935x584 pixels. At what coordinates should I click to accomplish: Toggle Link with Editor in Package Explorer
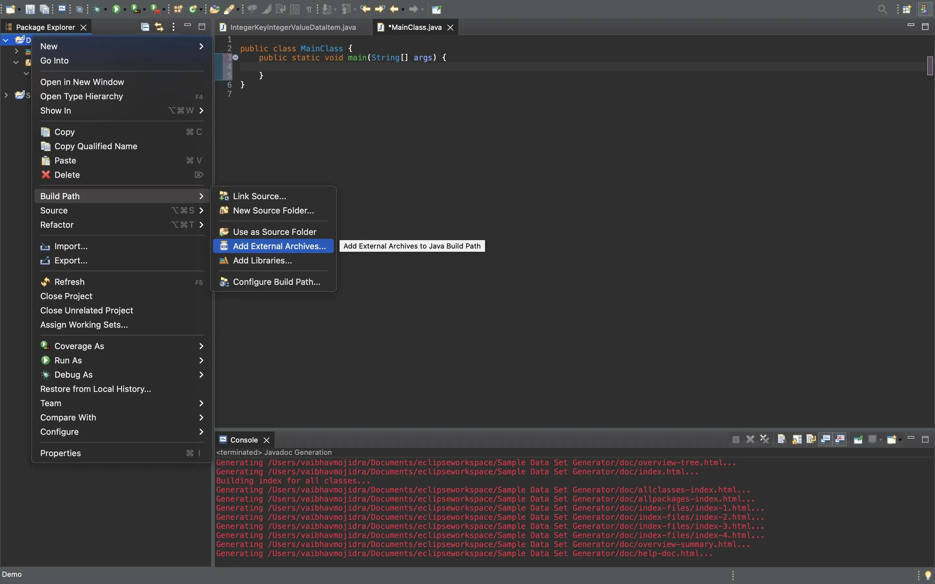click(x=159, y=27)
